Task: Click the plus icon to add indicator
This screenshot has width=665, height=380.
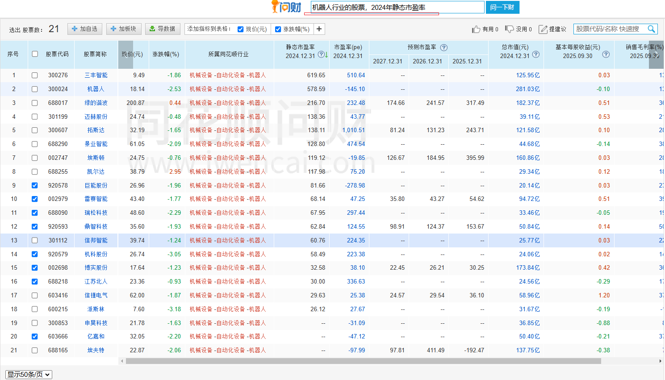Action: click(319, 29)
